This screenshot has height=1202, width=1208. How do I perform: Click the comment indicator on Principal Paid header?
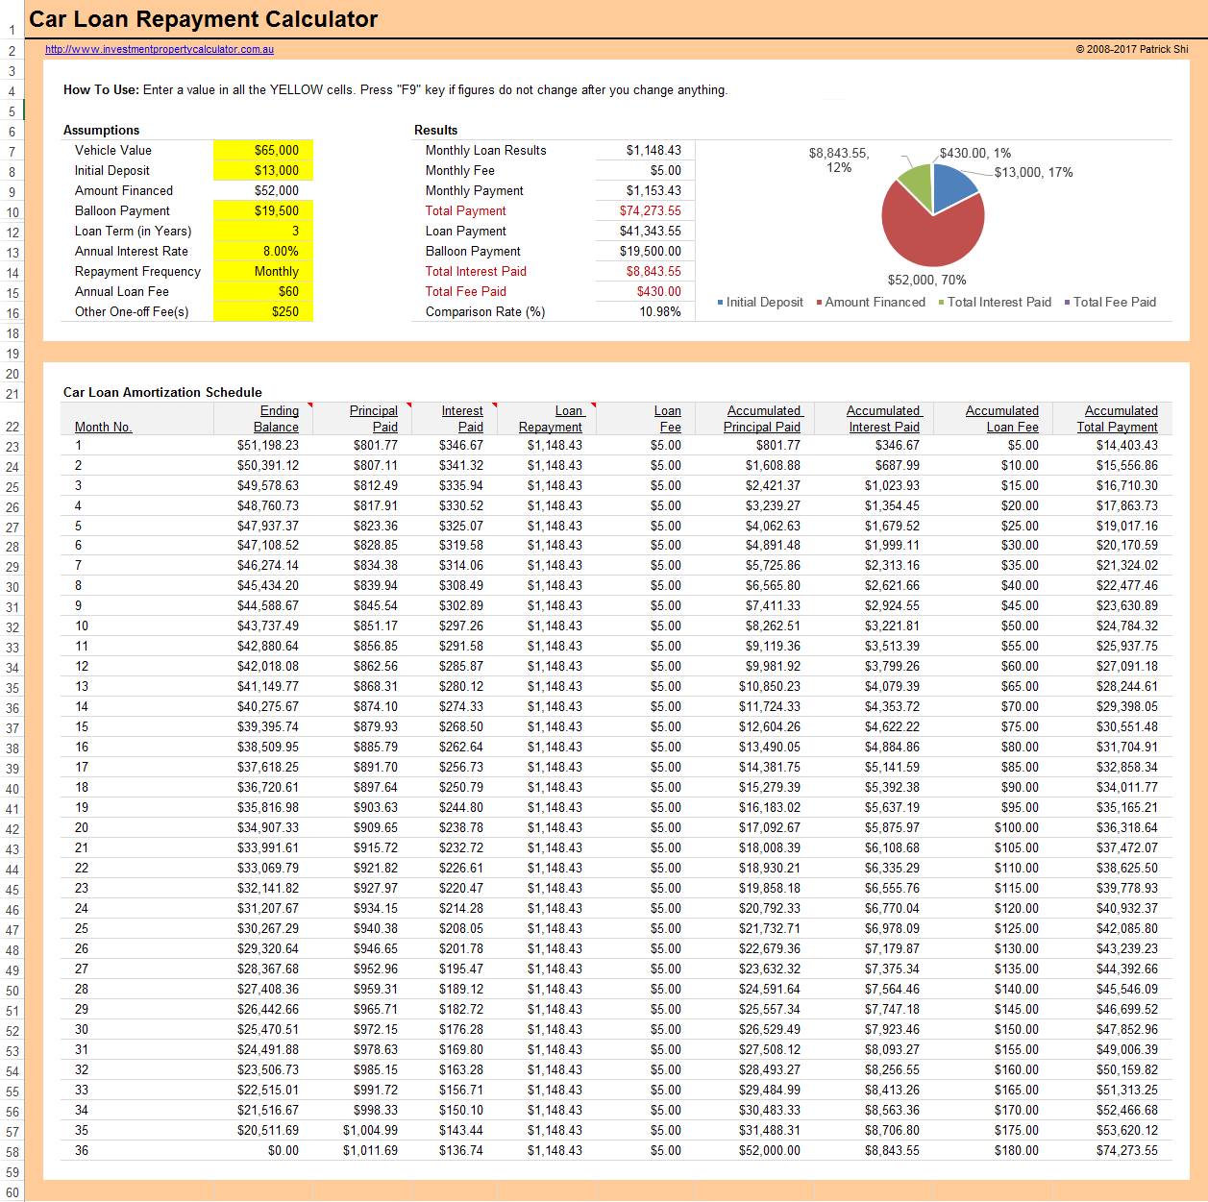click(x=408, y=405)
